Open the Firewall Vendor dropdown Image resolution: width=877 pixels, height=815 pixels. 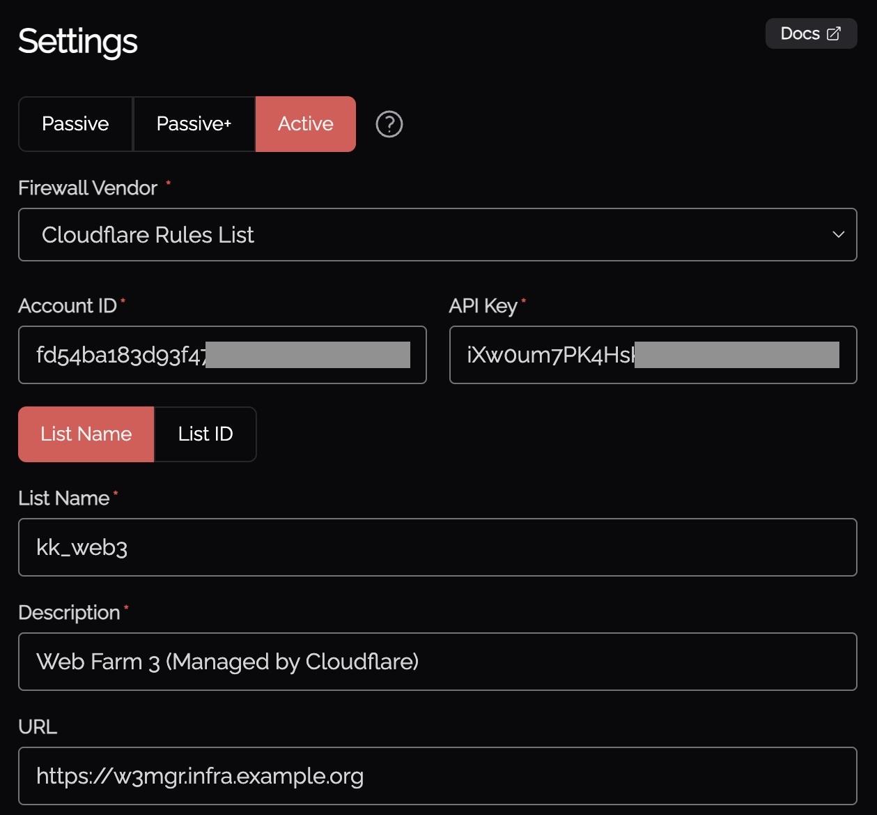click(437, 235)
